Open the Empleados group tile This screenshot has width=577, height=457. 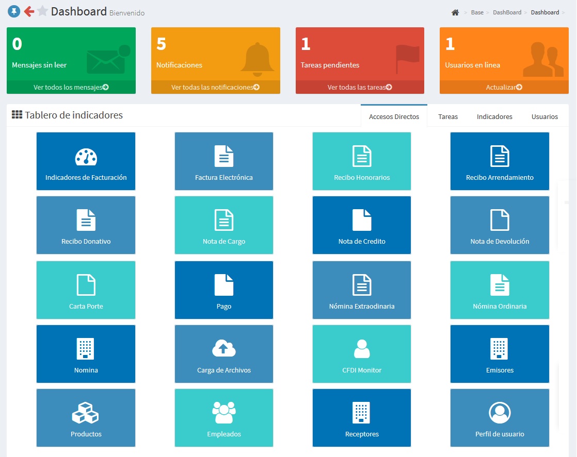click(224, 418)
